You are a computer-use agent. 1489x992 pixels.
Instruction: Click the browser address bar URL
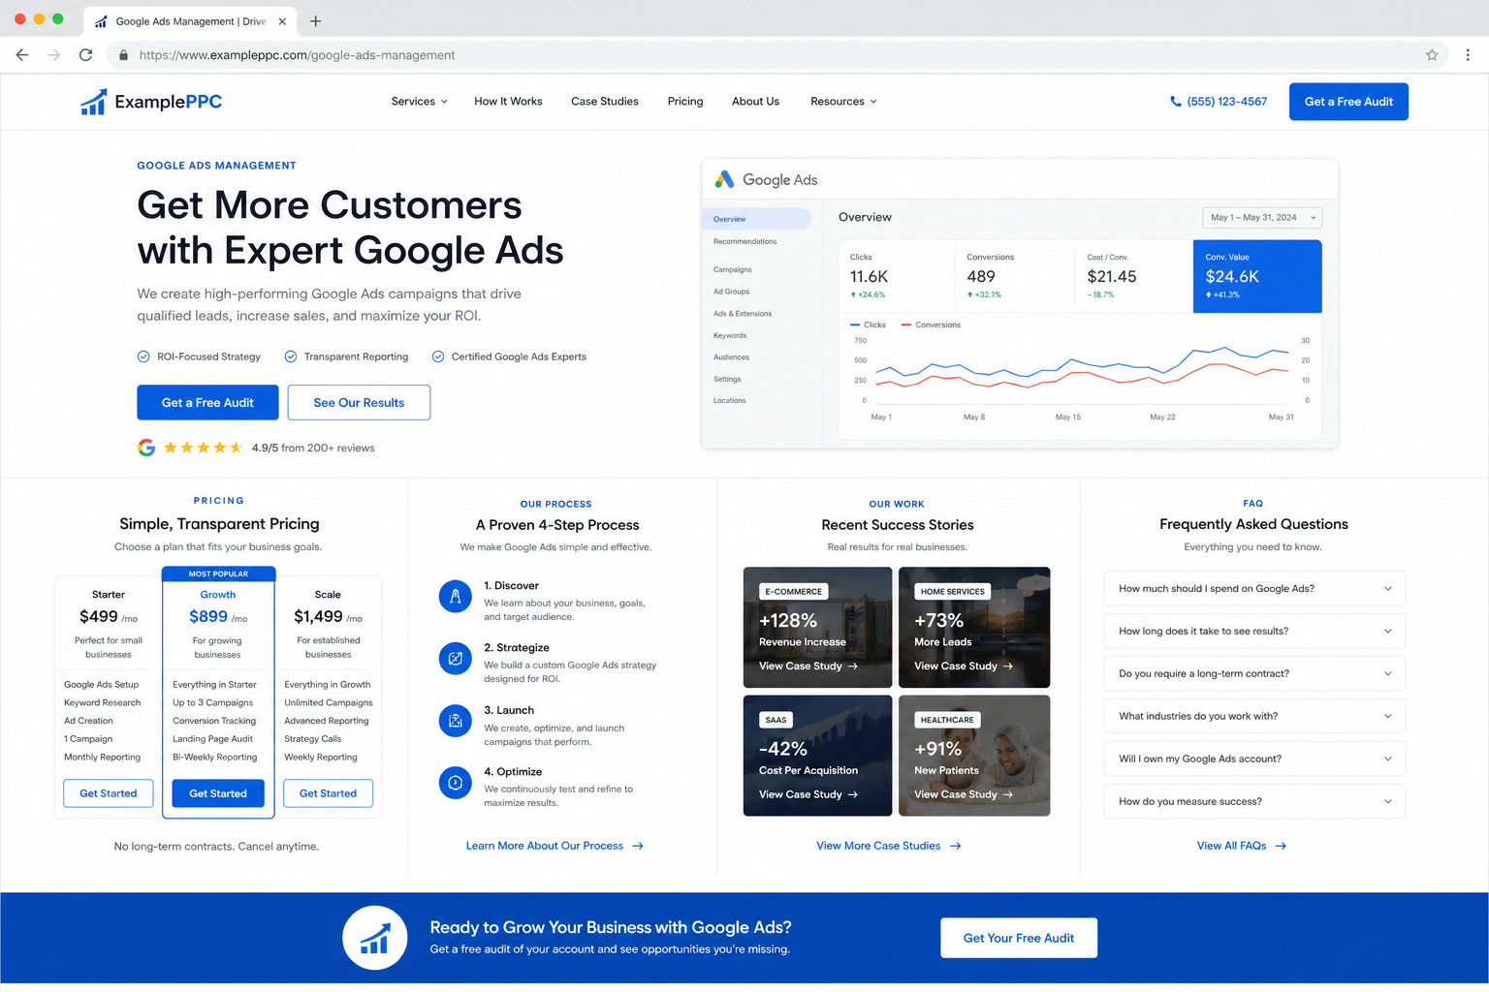tap(297, 55)
